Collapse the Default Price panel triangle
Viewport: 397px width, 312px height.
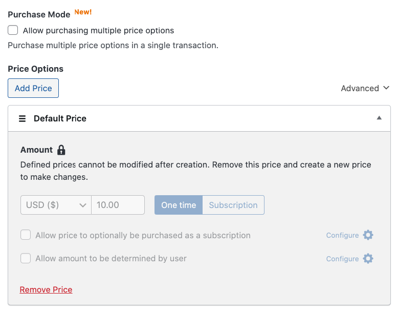click(379, 118)
